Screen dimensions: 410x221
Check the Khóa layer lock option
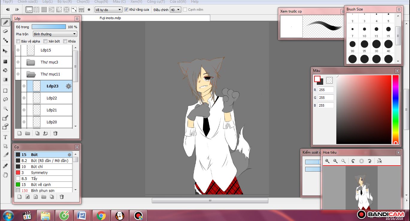65,41
